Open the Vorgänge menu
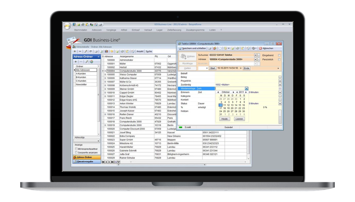Screen dimensions: 355x202 111,30
